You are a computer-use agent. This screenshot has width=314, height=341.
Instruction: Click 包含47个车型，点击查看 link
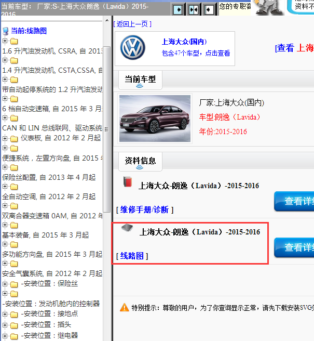[196, 53]
